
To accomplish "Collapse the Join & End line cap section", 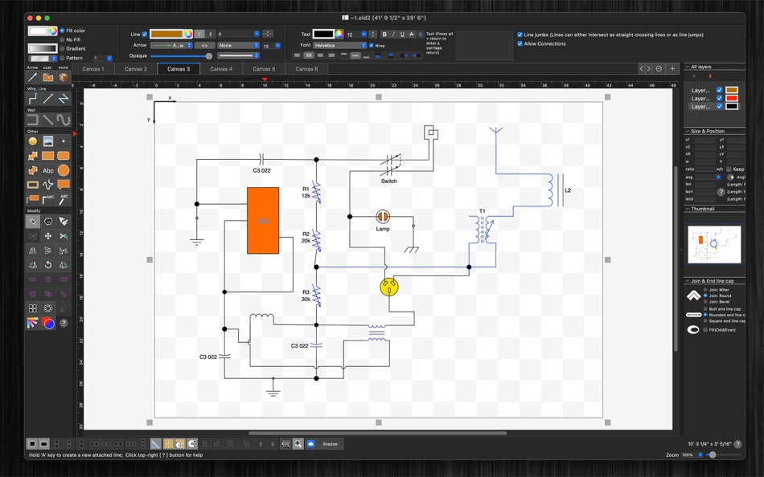I will tap(687, 281).
